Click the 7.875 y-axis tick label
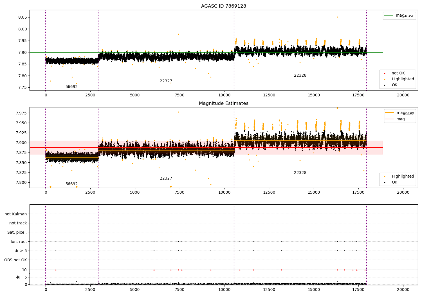Viewport: 422px width, 296px height. 21,153
